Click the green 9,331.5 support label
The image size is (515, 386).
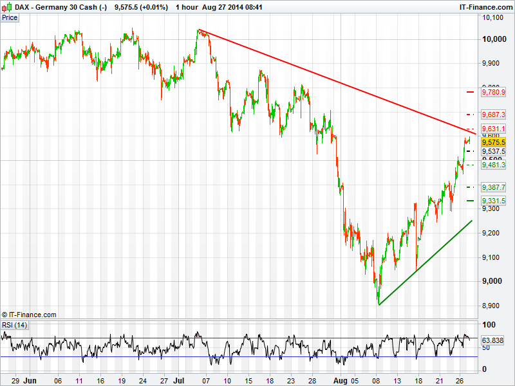coord(493,201)
